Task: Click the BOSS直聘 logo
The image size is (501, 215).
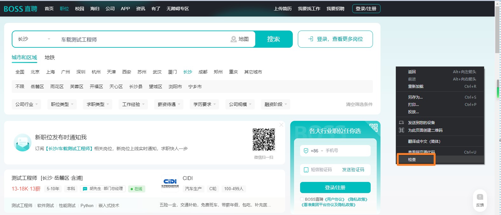Action: (21, 9)
